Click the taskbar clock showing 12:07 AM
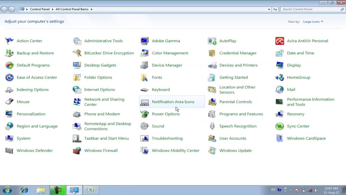This screenshot has height=195, width=346. (331, 190)
